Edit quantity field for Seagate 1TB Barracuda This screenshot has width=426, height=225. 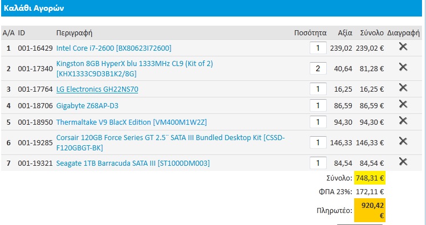(x=318, y=163)
